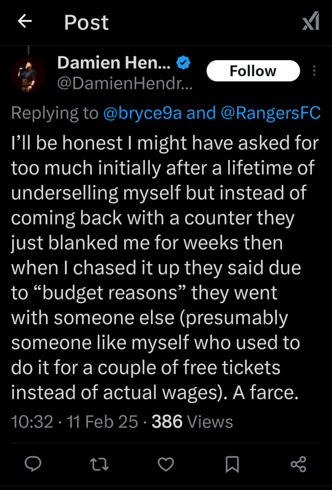View the 386 Views analytics

(x=192, y=421)
